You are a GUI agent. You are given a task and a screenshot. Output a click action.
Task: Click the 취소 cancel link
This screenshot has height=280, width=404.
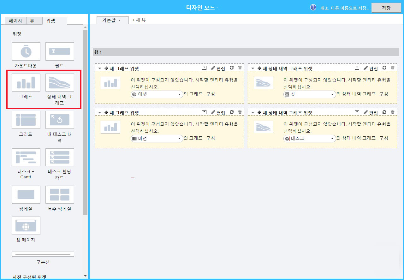click(x=324, y=8)
